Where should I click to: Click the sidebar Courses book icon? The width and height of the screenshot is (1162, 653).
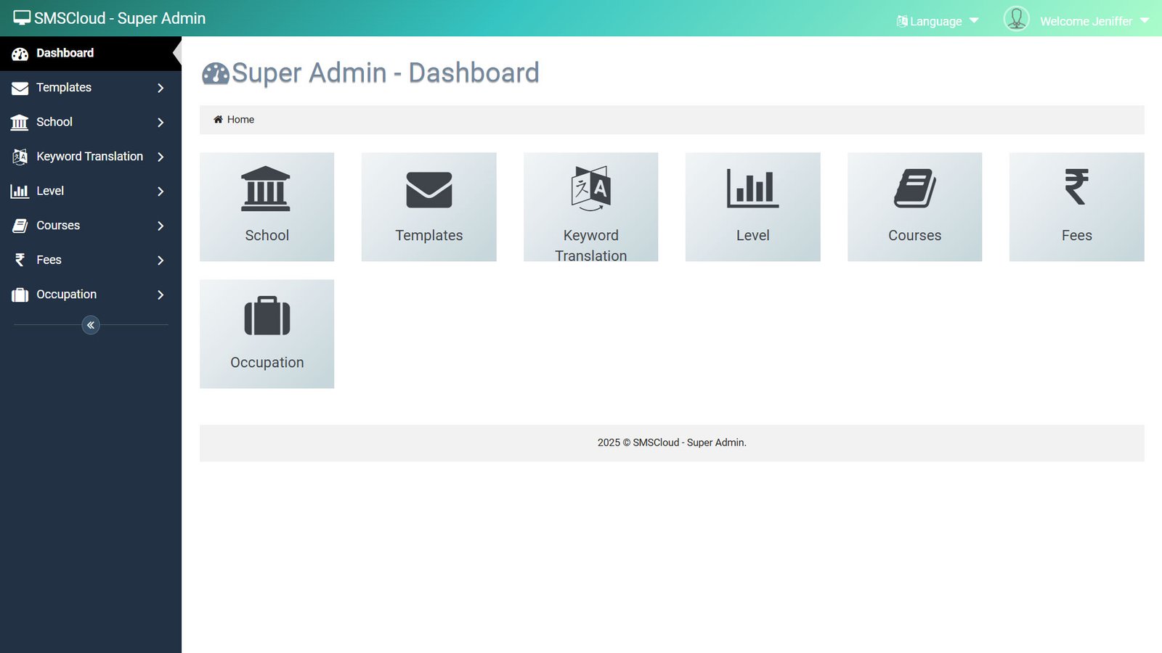20,226
